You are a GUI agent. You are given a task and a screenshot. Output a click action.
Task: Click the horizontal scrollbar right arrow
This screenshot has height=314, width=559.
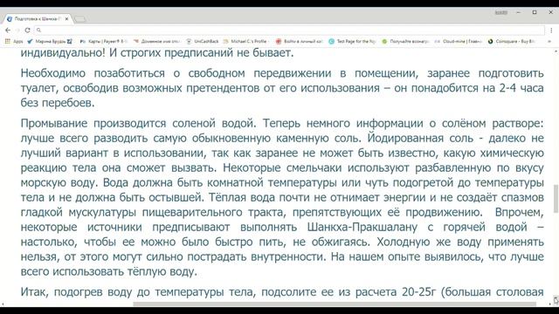tap(550, 304)
